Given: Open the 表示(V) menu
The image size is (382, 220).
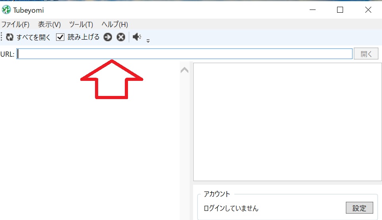Looking at the screenshot, I should (x=49, y=25).
